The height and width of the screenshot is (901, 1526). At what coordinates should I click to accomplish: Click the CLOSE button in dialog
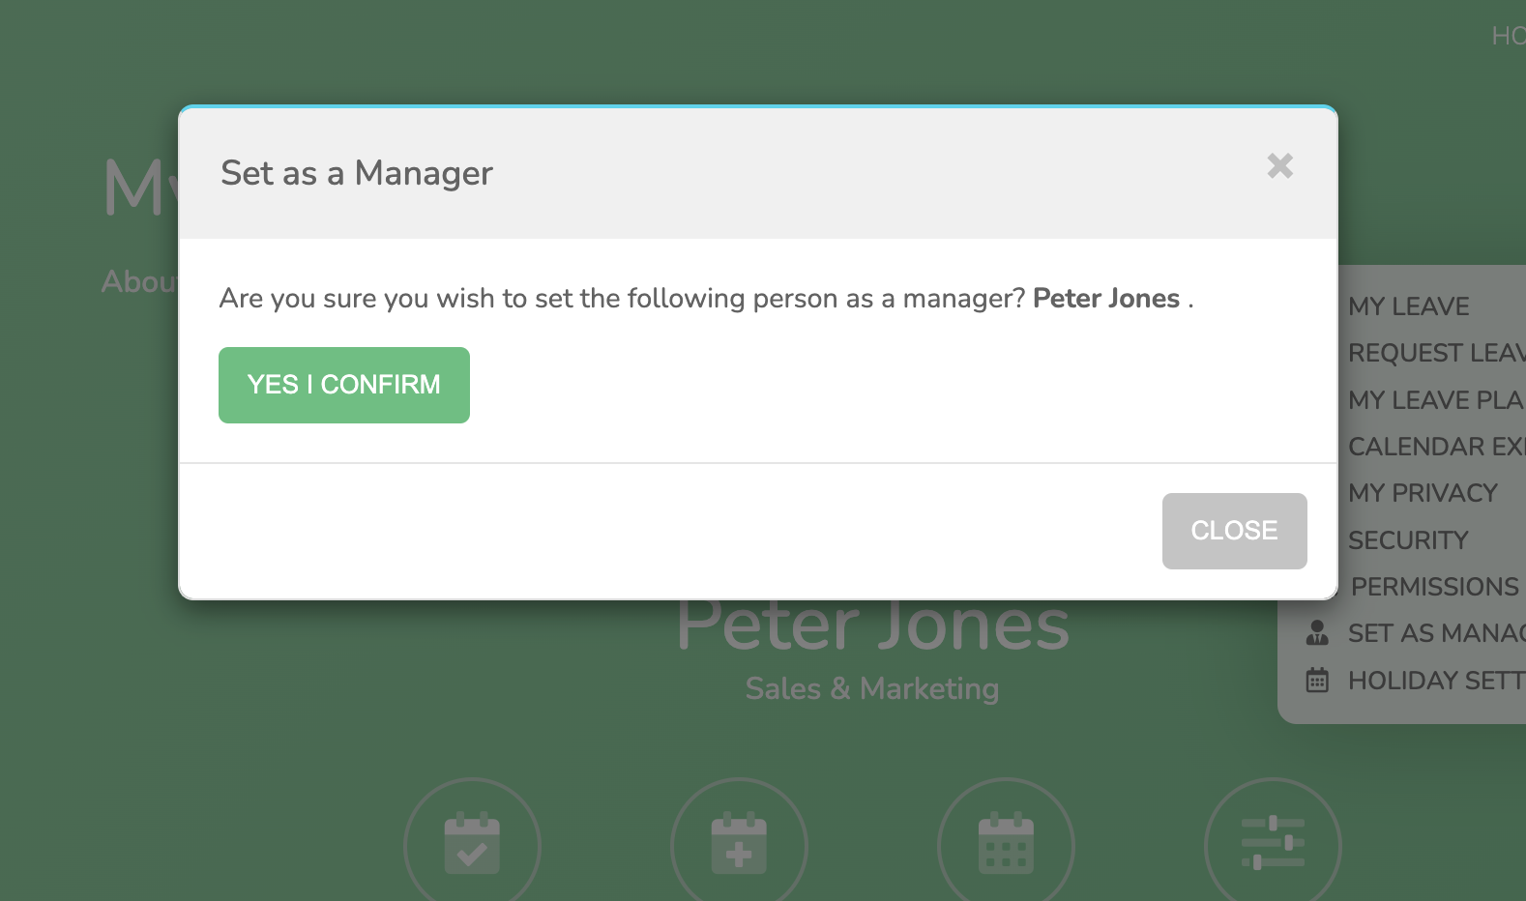point(1234,531)
